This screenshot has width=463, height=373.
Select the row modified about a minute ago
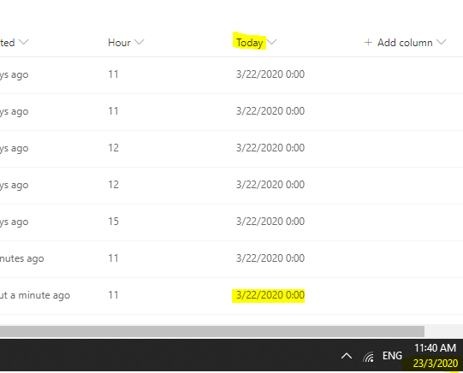click(x=231, y=296)
